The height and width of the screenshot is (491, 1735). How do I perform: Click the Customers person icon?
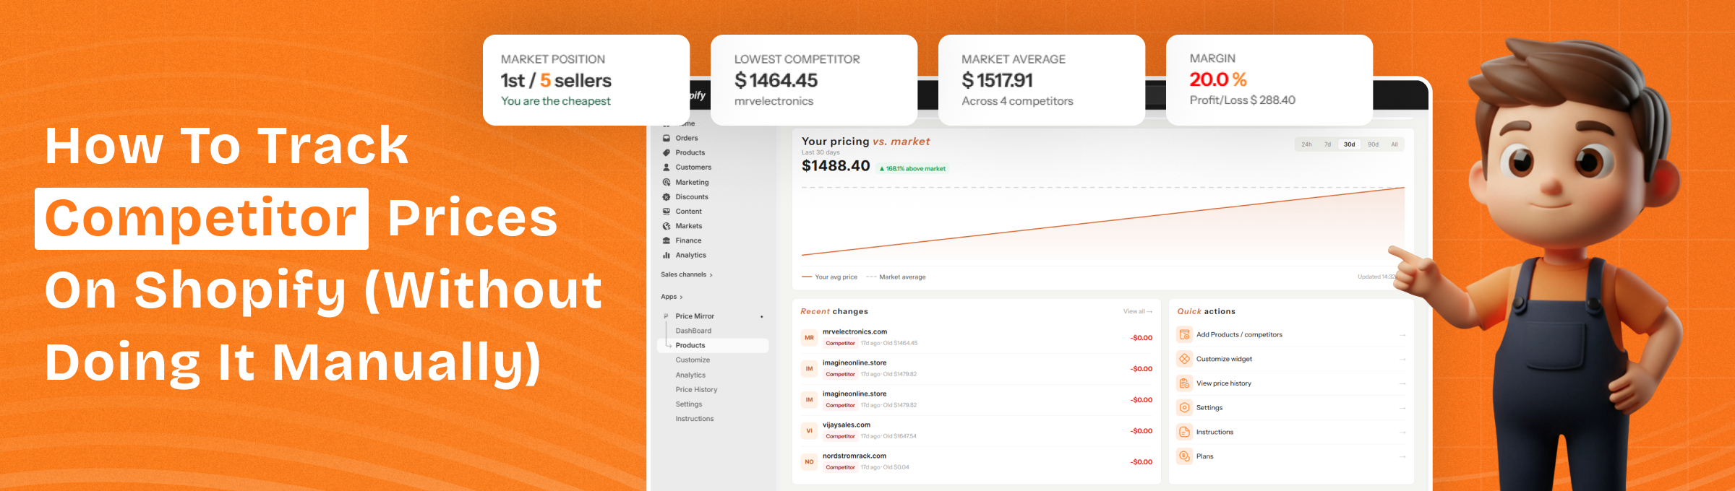(667, 167)
